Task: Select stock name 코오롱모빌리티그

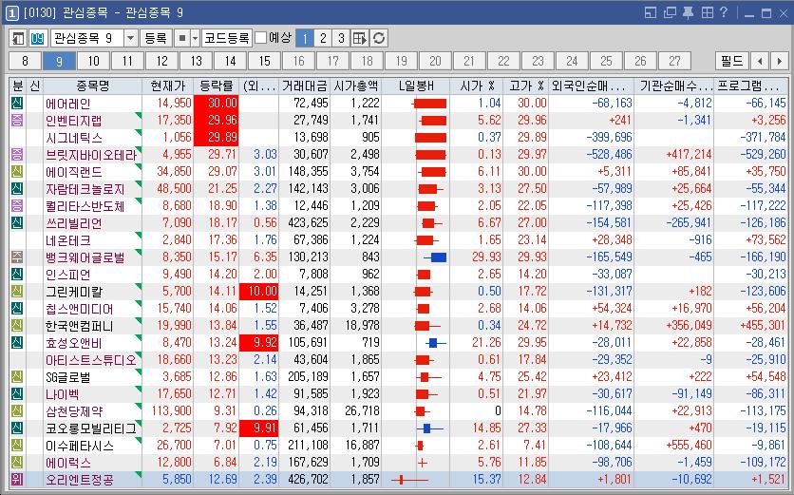Action: tap(91, 428)
